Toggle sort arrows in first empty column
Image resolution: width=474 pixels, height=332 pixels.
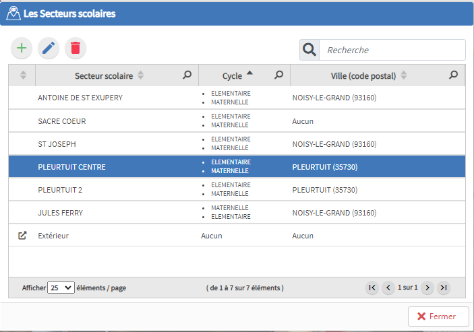(23, 75)
